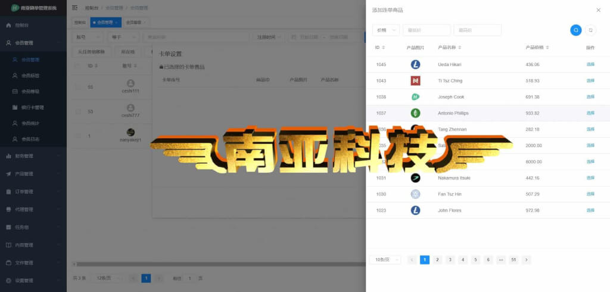Open the 10条/页 page size dropdown
Image resolution: width=610 pixels, height=292 pixels.
point(385,260)
